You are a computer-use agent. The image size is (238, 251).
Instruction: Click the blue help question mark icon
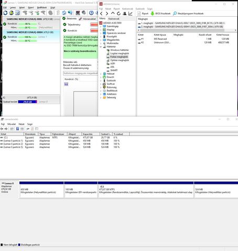coord(91,13)
